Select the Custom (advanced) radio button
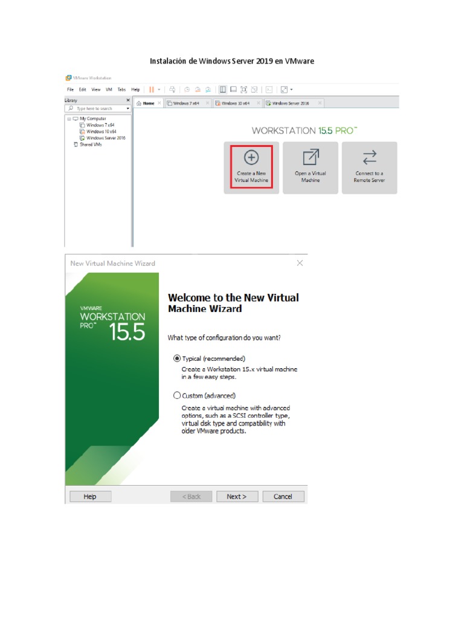This screenshot has height=619, width=464. 177,395
